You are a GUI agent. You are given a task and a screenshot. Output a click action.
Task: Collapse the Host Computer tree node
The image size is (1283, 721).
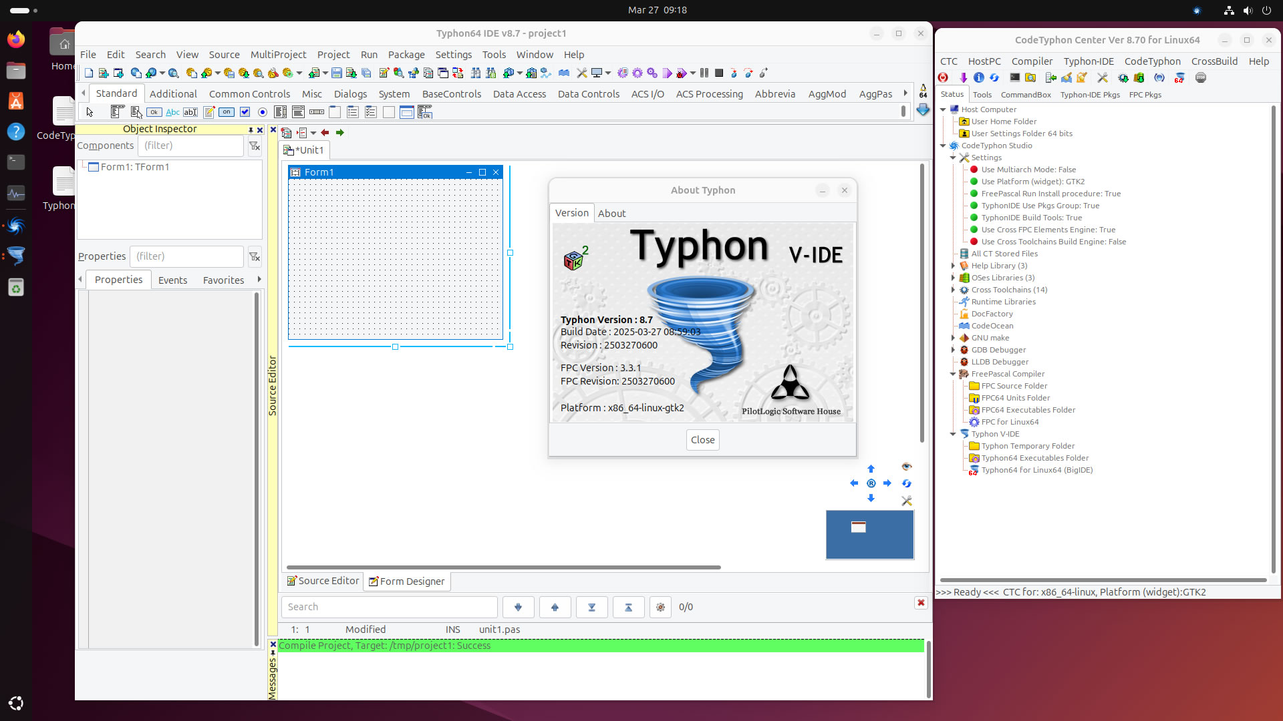pos(943,109)
